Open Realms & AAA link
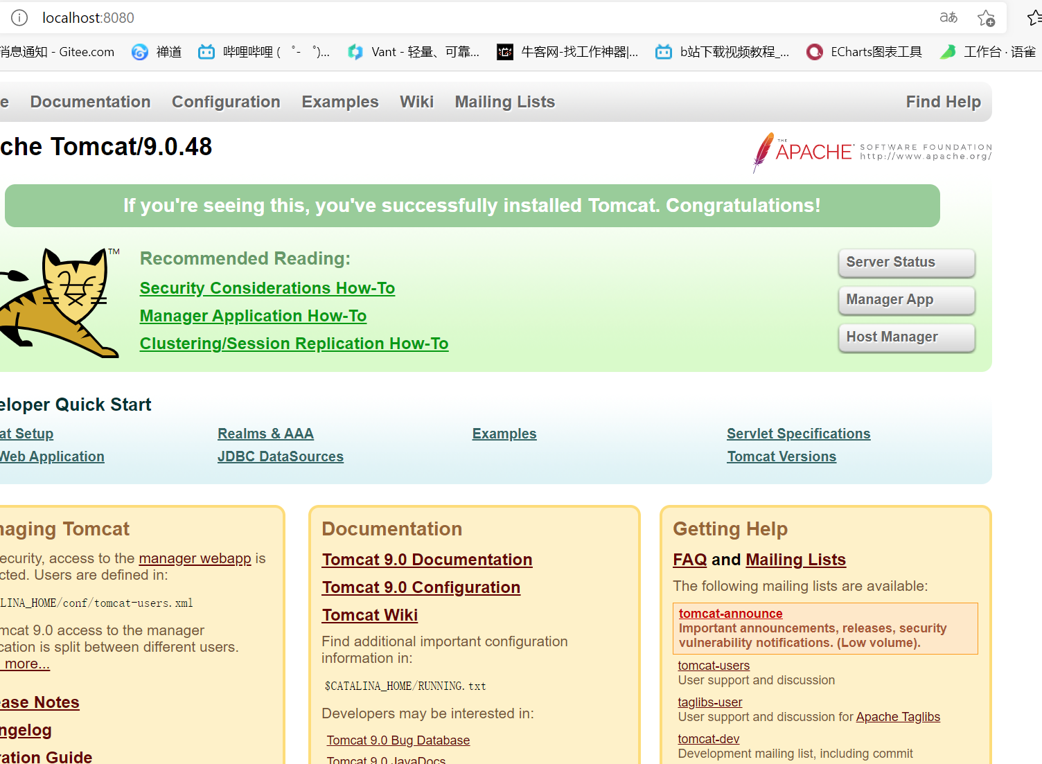Image resolution: width=1042 pixels, height=764 pixels. 265,434
